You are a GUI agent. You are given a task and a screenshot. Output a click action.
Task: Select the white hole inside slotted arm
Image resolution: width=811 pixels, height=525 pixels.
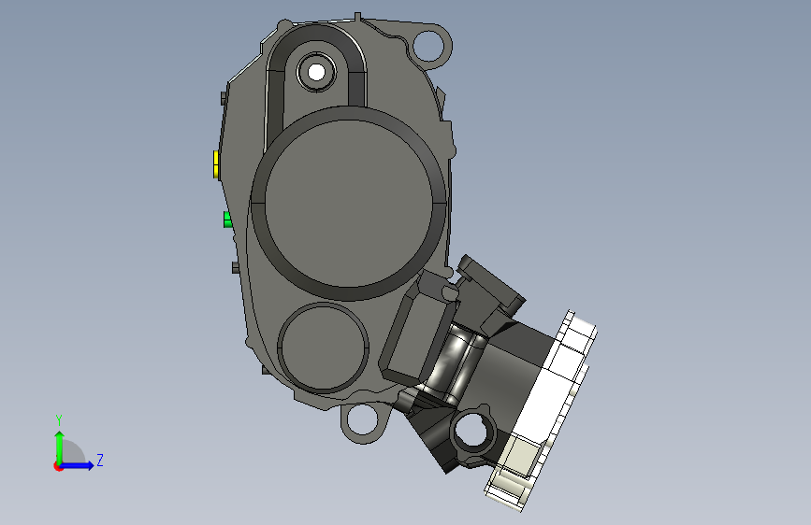[316, 72]
